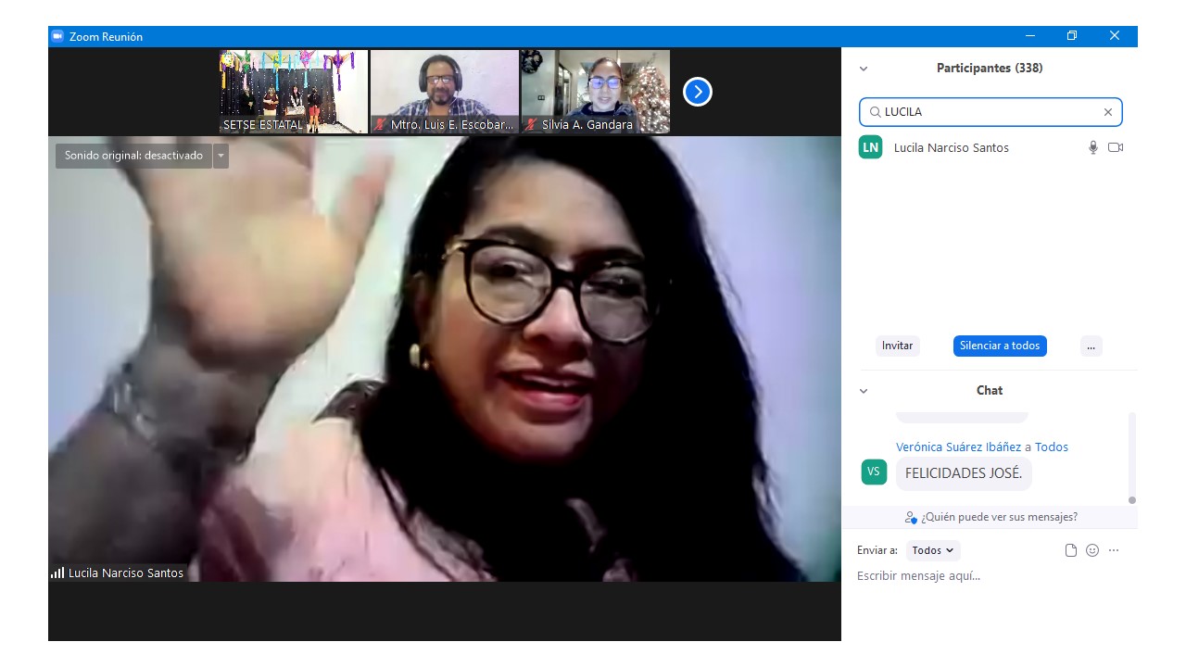Image resolution: width=1186 pixels, height=667 pixels.
Task: Open participants more options ellipsis button
Action: [1091, 346]
